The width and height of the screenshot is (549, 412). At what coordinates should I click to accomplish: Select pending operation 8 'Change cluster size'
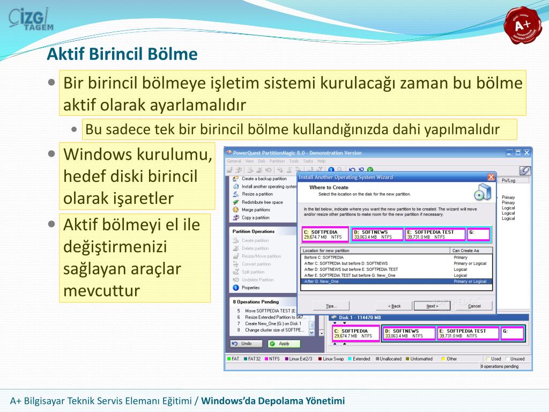click(x=270, y=330)
